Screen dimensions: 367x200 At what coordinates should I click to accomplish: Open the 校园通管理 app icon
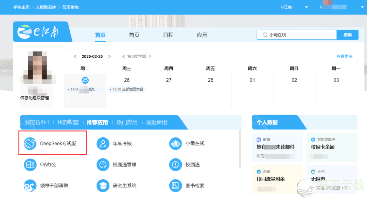click(103, 164)
